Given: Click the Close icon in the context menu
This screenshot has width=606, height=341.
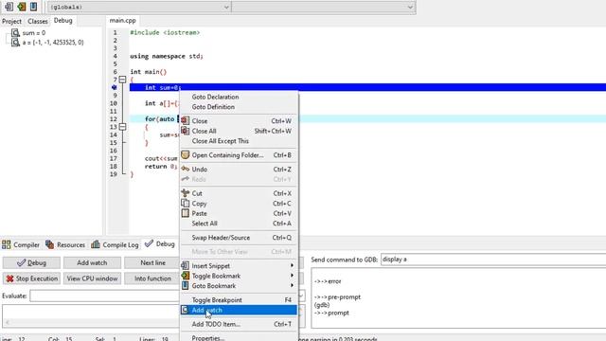Looking at the screenshot, I should point(186,120).
